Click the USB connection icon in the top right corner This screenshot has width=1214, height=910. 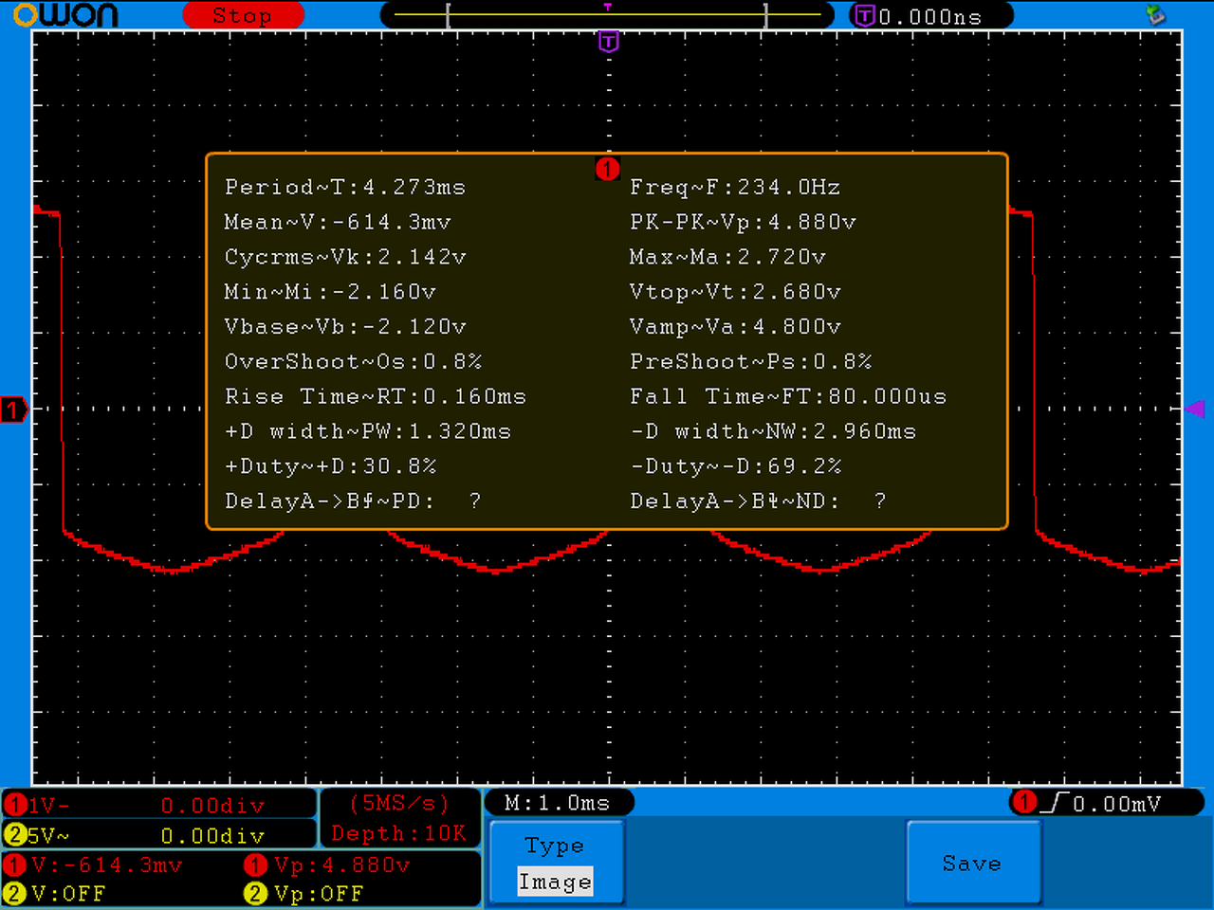[x=1155, y=14]
